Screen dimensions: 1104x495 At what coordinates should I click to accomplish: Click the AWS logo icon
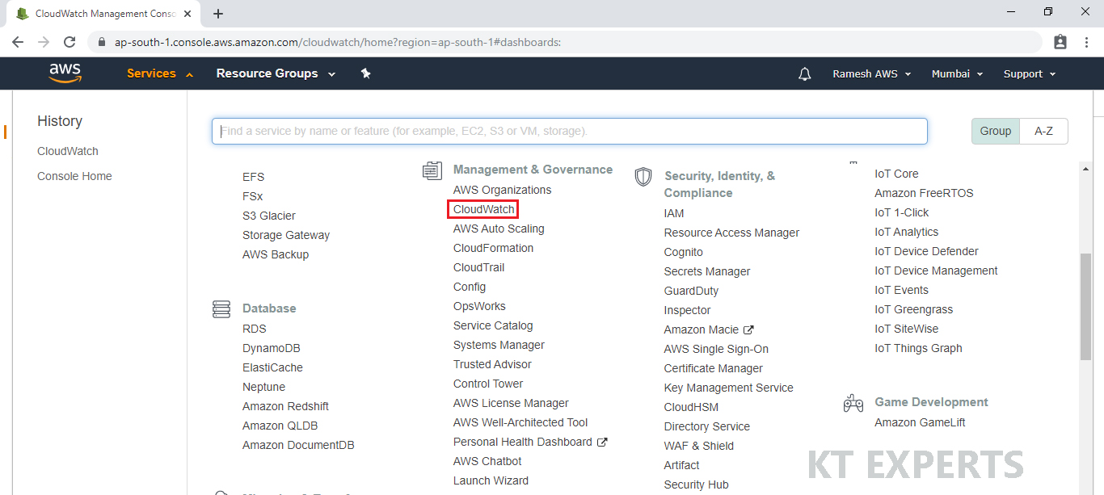[65, 73]
